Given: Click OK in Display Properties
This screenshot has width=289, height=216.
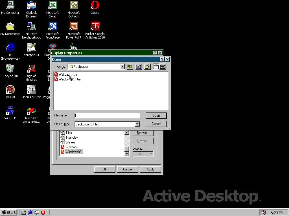Looking at the screenshot, I should coord(105,169).
